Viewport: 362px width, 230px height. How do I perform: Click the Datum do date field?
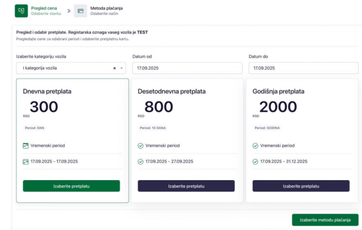point(303,68)
